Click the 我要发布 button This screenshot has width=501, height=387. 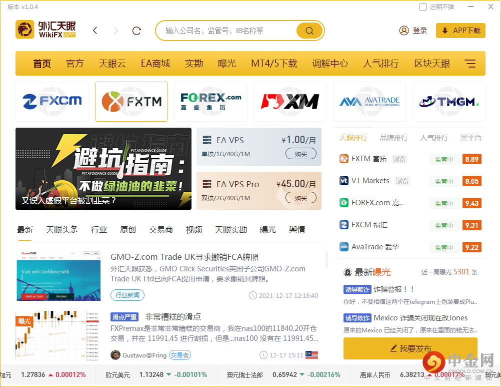pos(410,348)
